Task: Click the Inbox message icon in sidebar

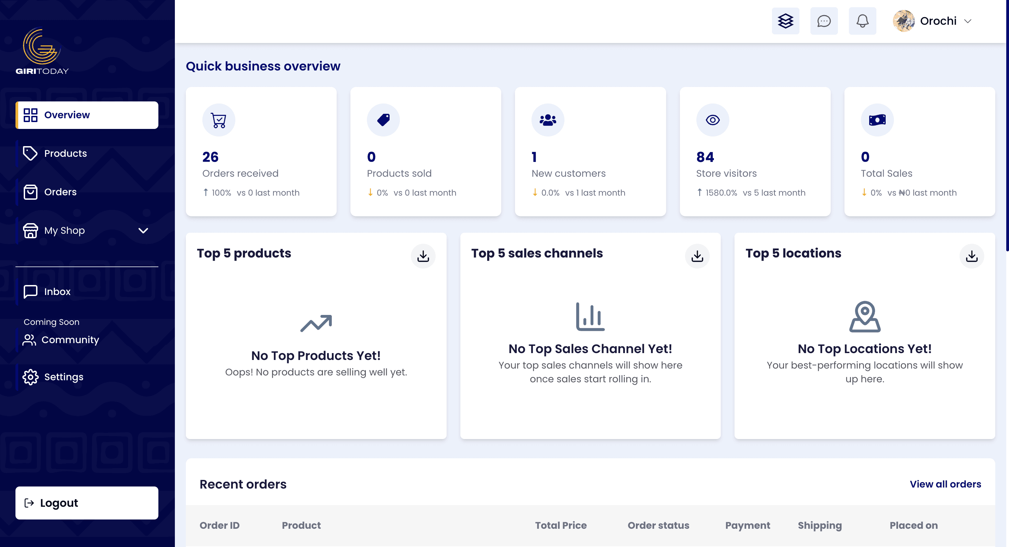Action: (30, 291)
